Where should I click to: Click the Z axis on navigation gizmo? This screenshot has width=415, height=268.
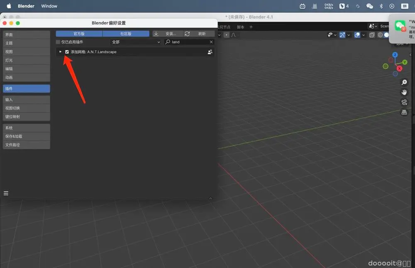(395, 54)
